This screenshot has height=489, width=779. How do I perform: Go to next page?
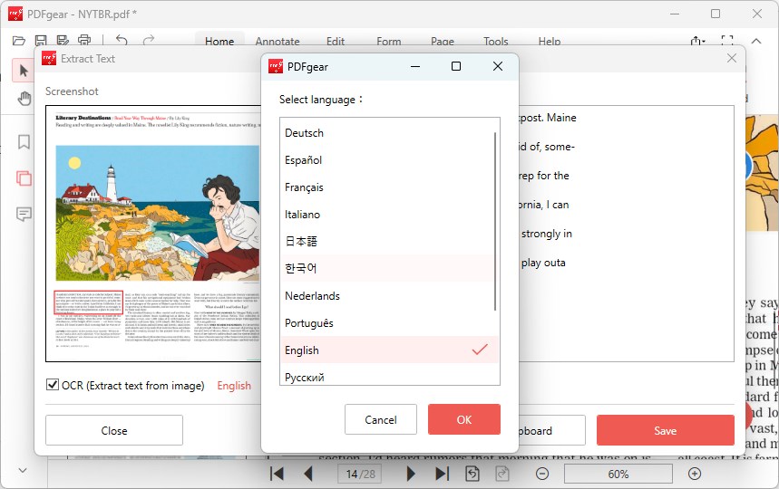tap(411, 475)
